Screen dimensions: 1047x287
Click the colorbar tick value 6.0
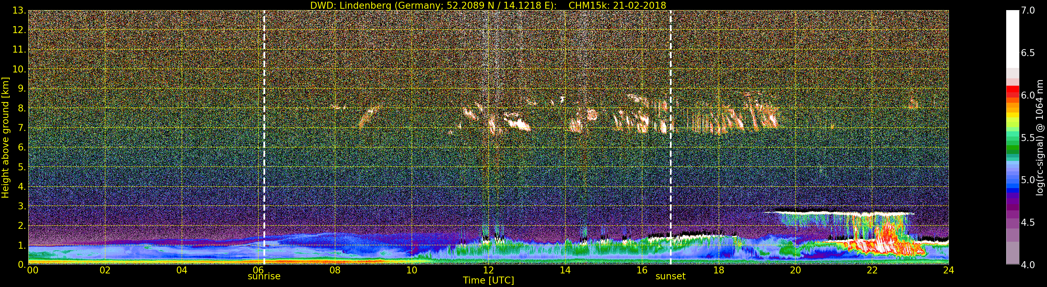[x=1028, y=95]
